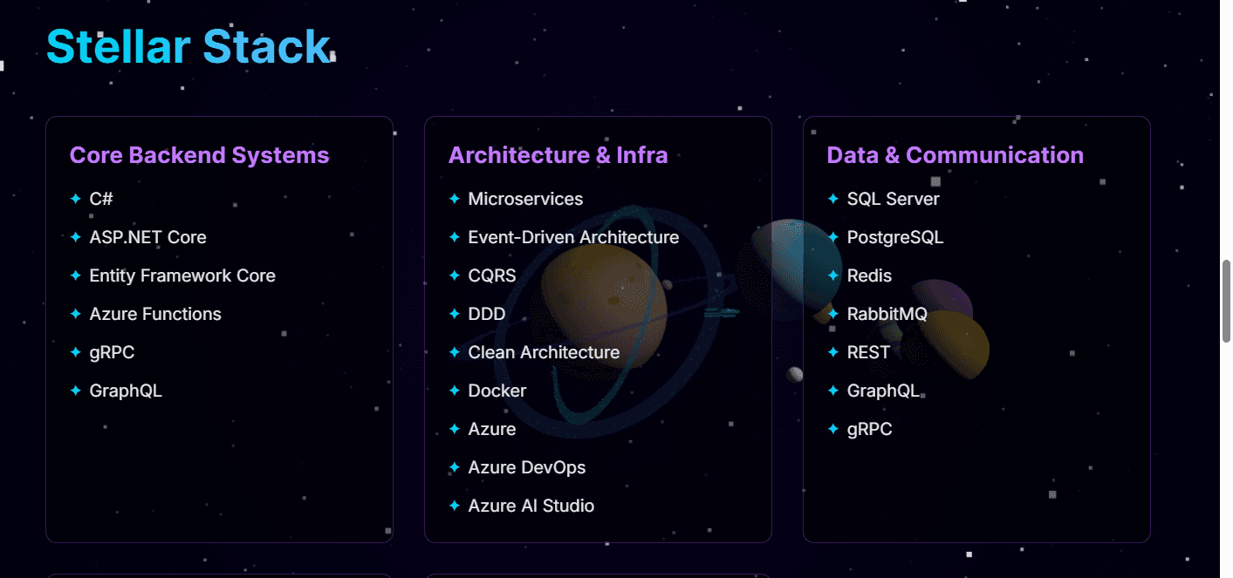Image resolution: width=1233 pixels, height=578 pixels.
Task: Click the Core Backend Systems heading
Action: click(x=199, y=154)
